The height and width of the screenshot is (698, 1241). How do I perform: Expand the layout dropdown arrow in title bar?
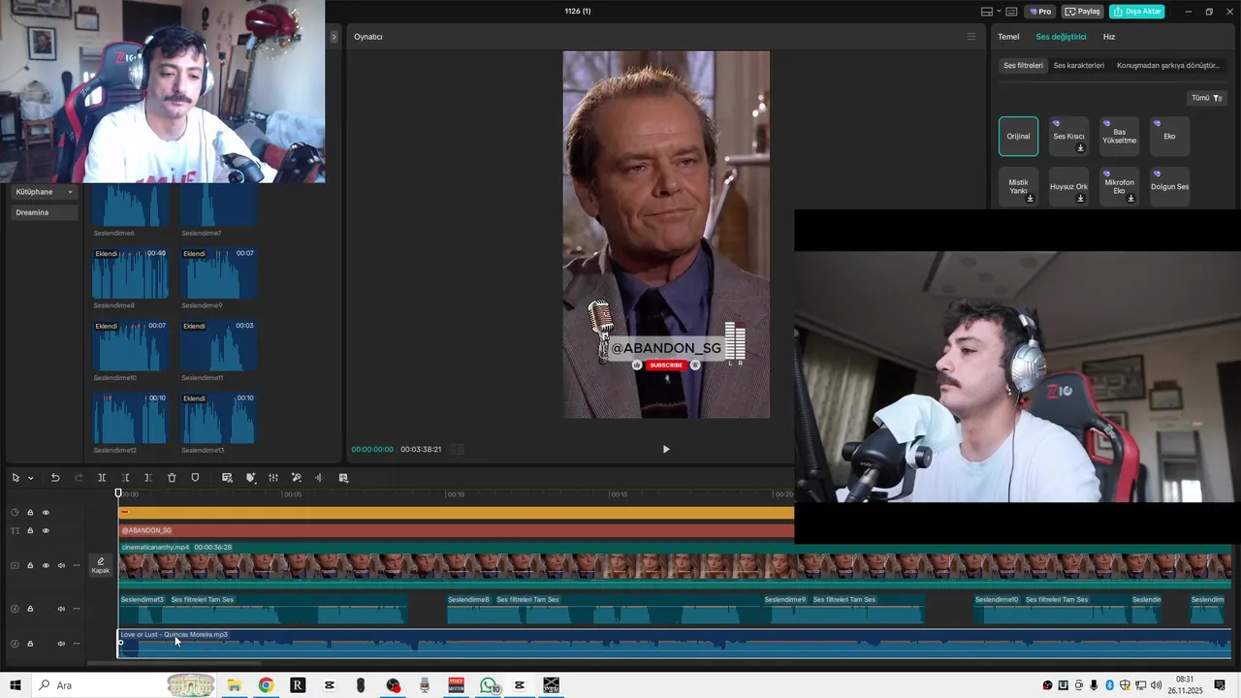click(x=999, y=12)
